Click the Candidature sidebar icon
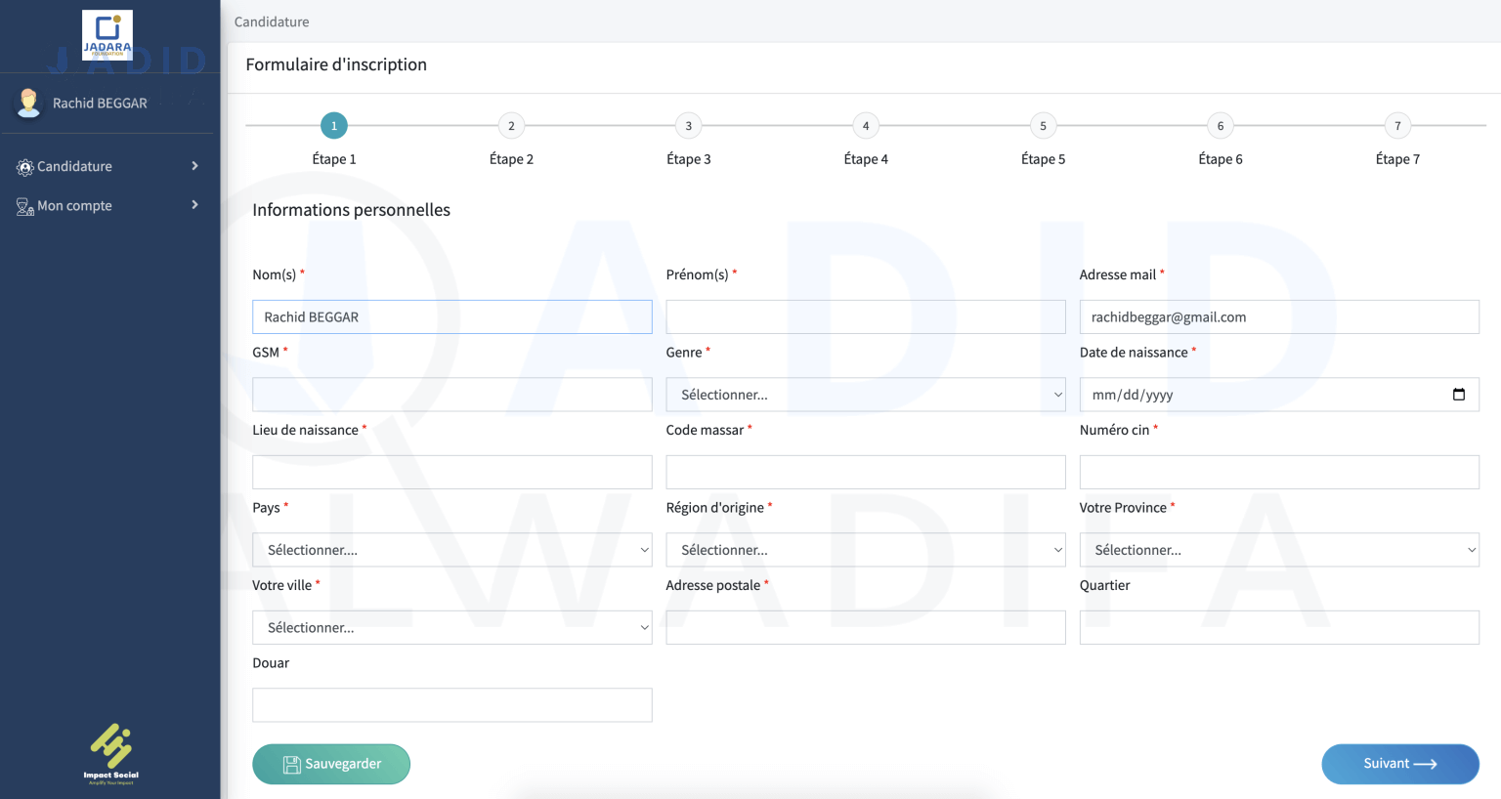Viewport: 1501px width, 799px height. pyautogui.click(x=25, y=167)
